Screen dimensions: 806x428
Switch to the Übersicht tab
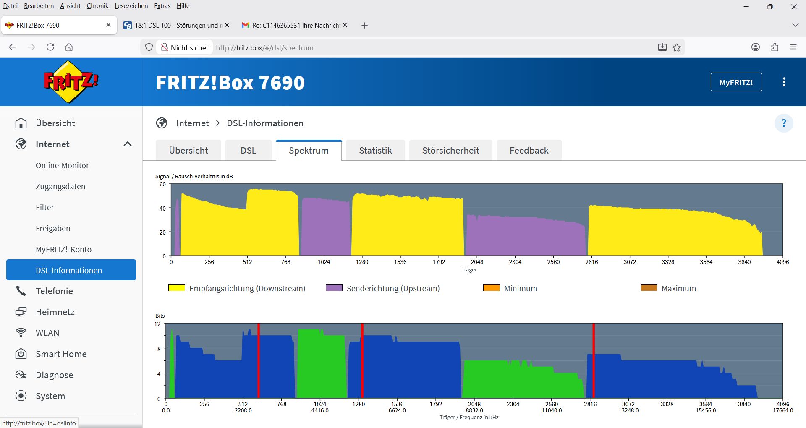188,150
